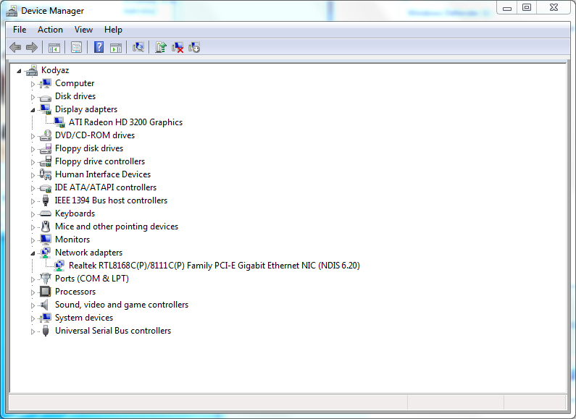Click the Uninstall device red X icon
Image resolution: width=576 pixels, height=419 pixels.
(178, 47)
